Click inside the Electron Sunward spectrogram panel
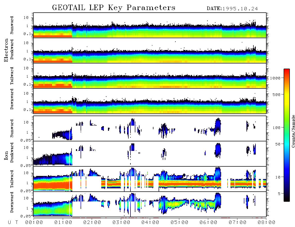This screenshot has height=227, width=295. click(x=150, y=25)
